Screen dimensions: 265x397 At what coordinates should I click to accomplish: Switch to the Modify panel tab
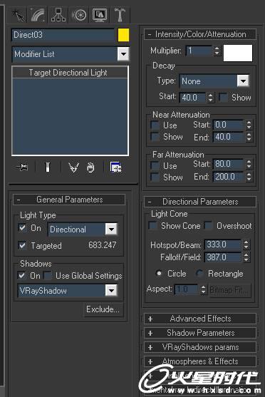click(x=38, y=15)
